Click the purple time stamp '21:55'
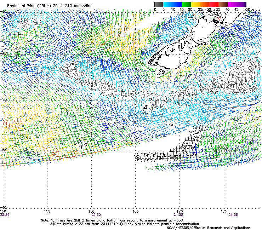 tap(178, 215)
